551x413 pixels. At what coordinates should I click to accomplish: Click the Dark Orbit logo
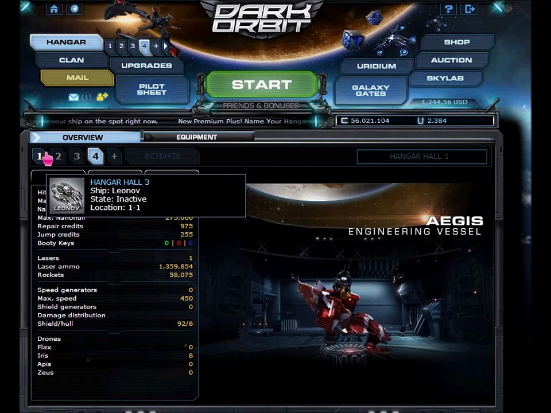(x=262, y=18)
